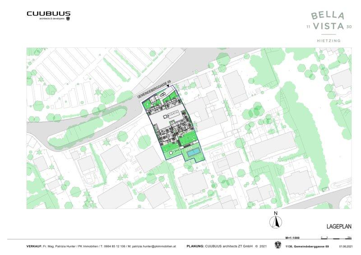
Task: Click the CUUBUUS architects logo
Action: pyautogui.click(x=48, y=14)
